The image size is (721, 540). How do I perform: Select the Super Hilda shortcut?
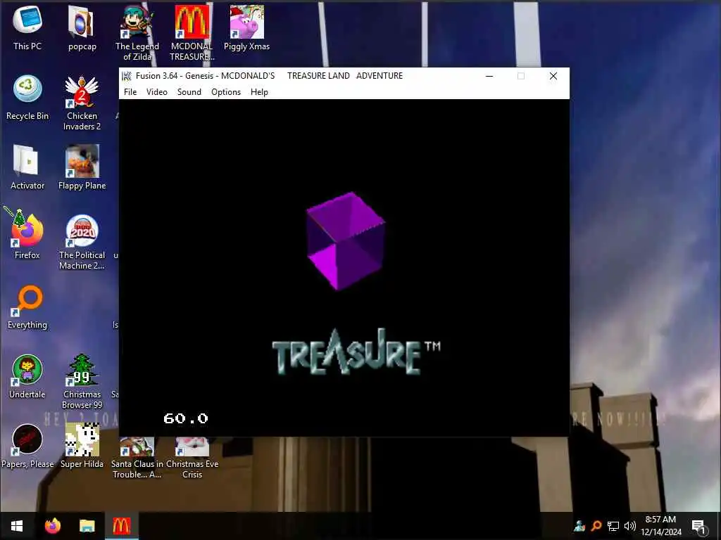coord(82,446)
